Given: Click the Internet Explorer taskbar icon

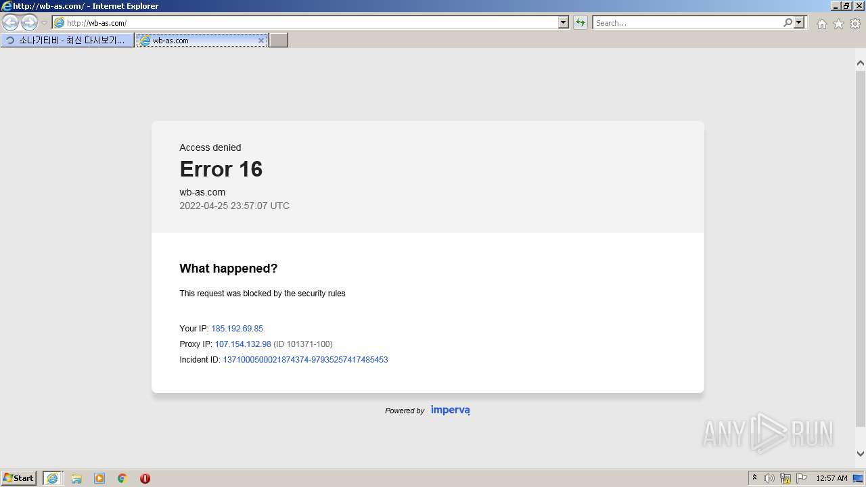Looking at the screenshot, I should 52,478.
